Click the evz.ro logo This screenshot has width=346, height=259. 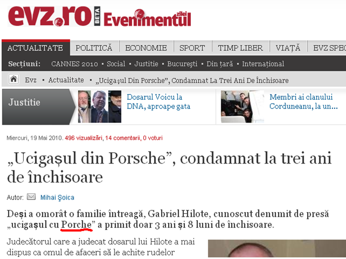[50, 17]
